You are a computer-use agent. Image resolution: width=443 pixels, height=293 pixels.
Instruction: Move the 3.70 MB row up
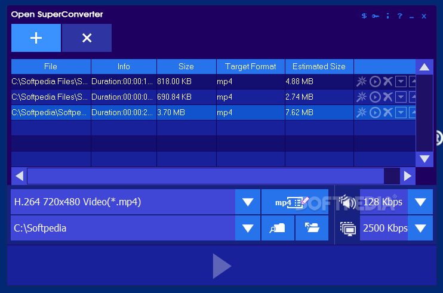coord(413,113)
